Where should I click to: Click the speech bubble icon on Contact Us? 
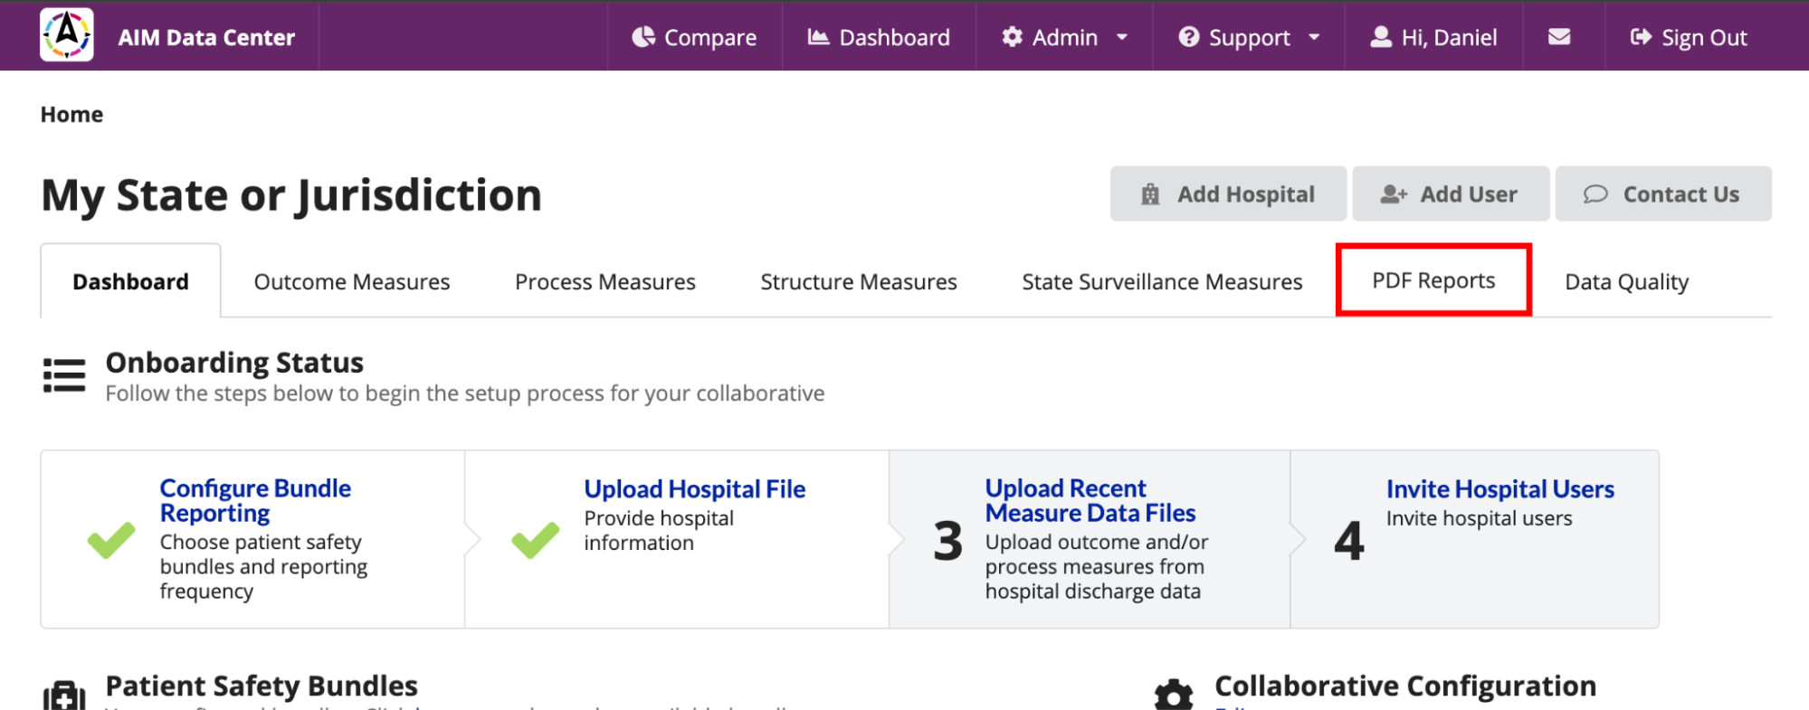(1595, 194)
